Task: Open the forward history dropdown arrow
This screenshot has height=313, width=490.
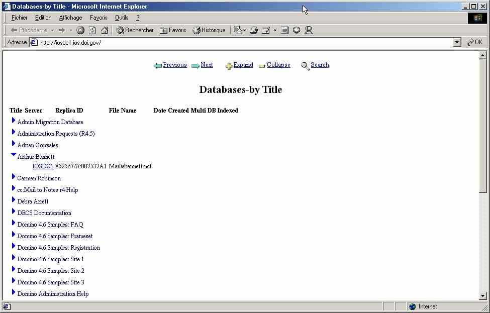Action: coord(71,30)
